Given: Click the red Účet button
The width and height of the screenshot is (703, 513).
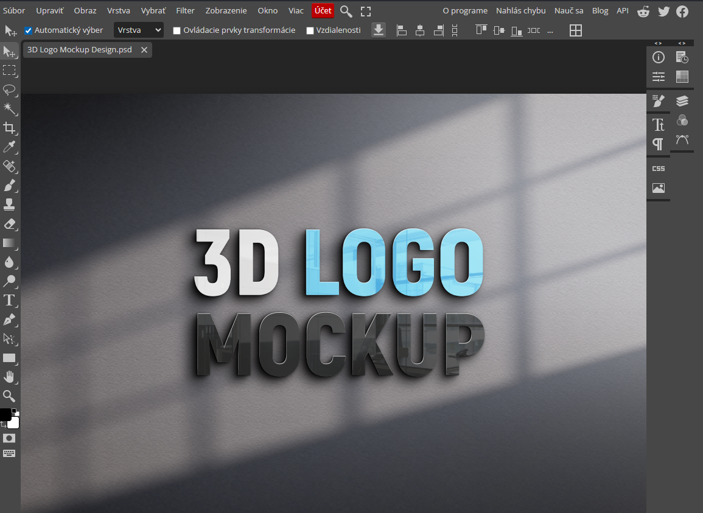Looking at the screenshot, I should point(323,10).
